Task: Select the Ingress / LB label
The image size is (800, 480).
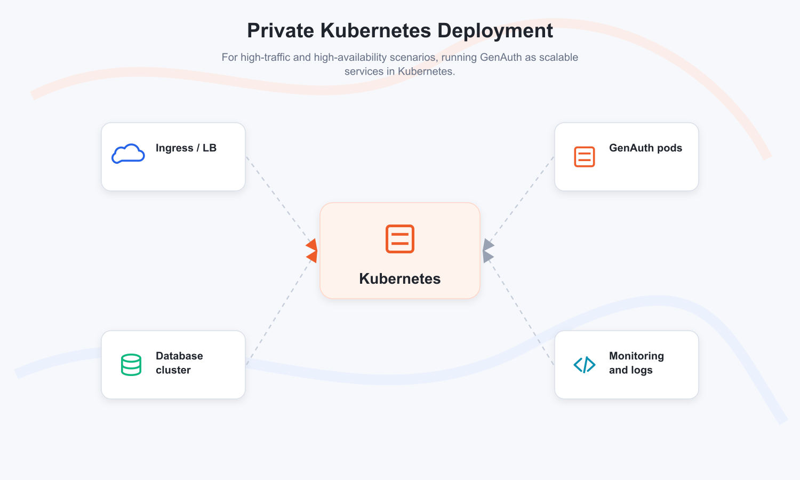Action: pos(186,148)
